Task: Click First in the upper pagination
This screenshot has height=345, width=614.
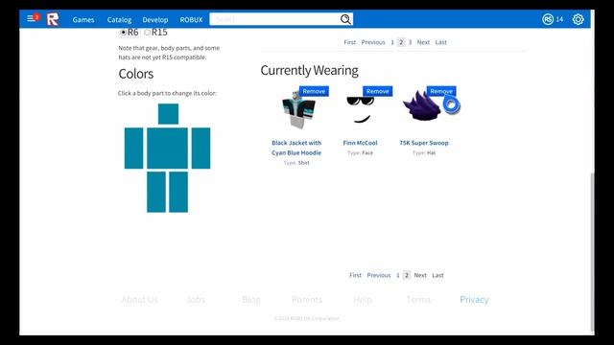Action: point(349,42)
